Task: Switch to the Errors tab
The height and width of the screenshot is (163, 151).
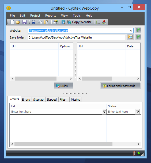Action: [x=26, y=100]
